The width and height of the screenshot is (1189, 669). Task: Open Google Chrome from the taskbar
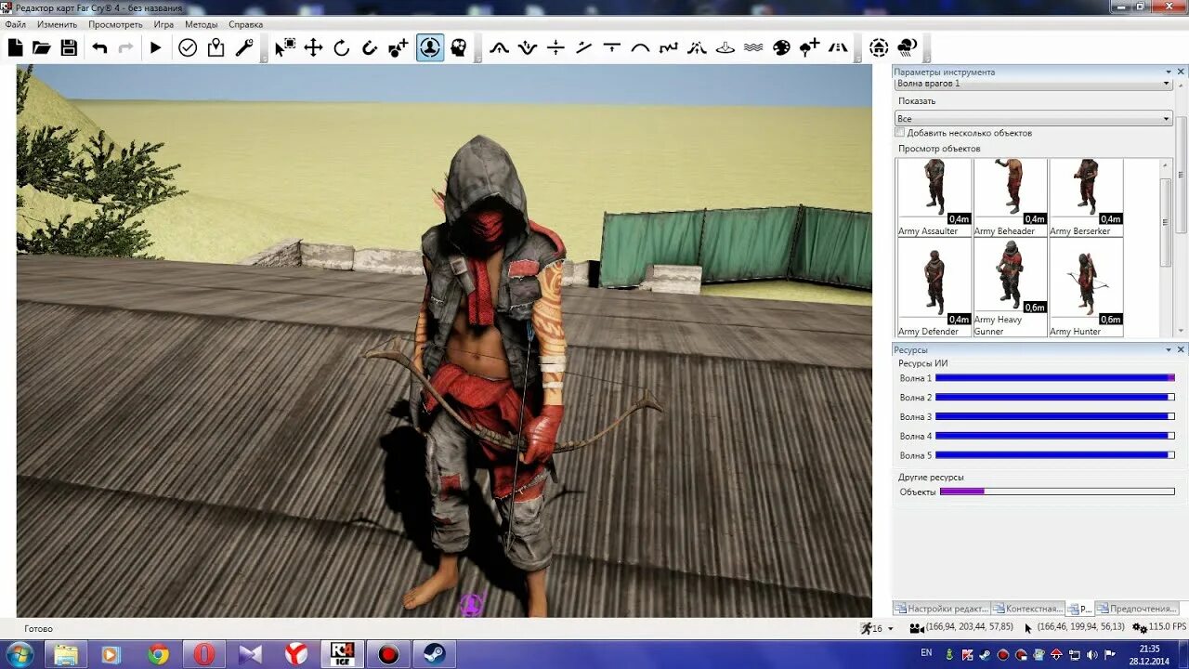159,654
